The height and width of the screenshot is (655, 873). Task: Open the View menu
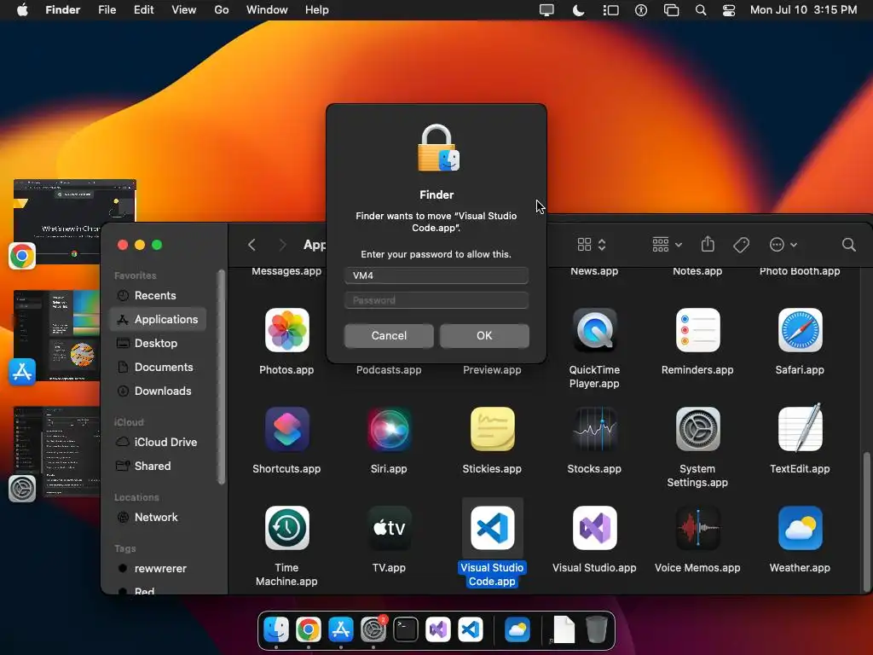point(184,10)
